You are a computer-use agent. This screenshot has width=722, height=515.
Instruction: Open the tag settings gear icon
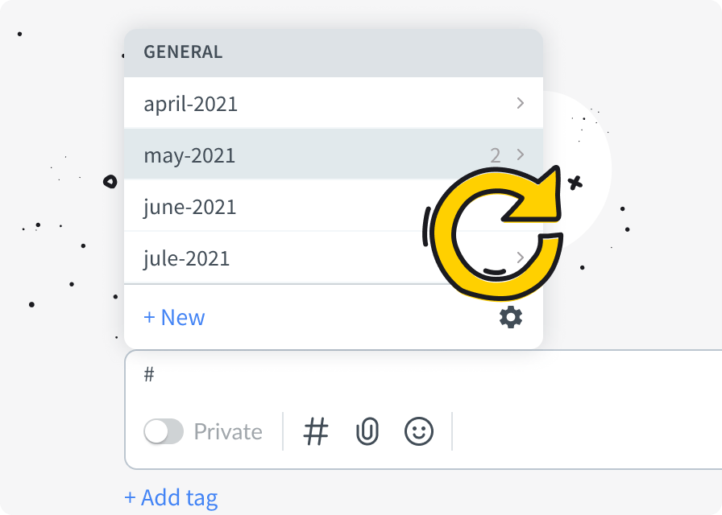pos(511,317)
